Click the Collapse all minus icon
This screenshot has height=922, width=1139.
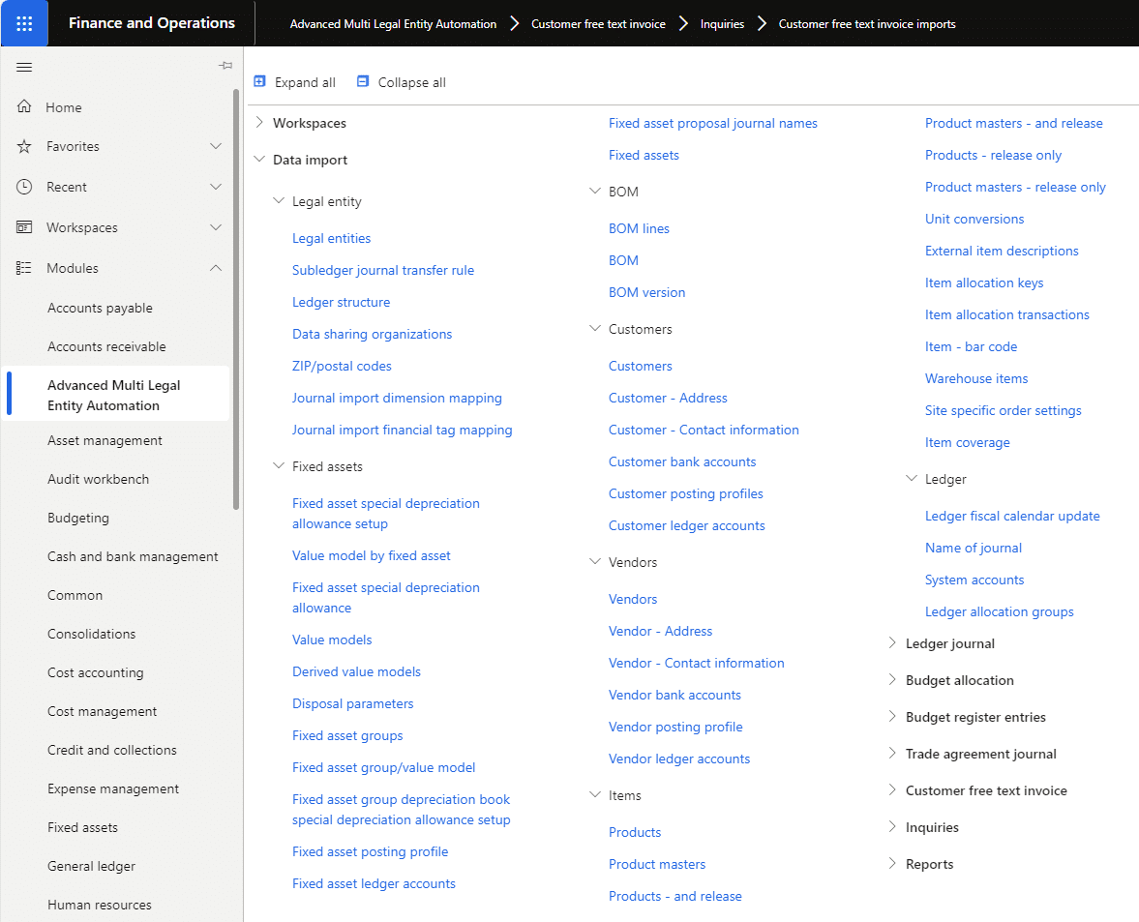363,81
